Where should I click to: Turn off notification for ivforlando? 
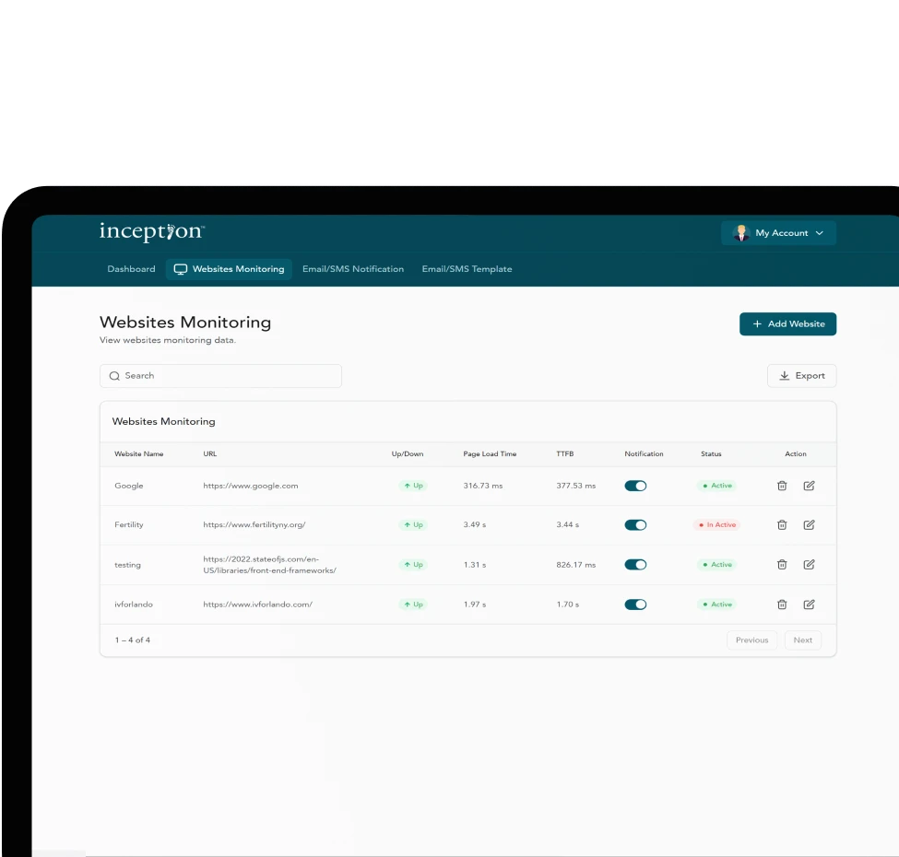coord(635,605)
